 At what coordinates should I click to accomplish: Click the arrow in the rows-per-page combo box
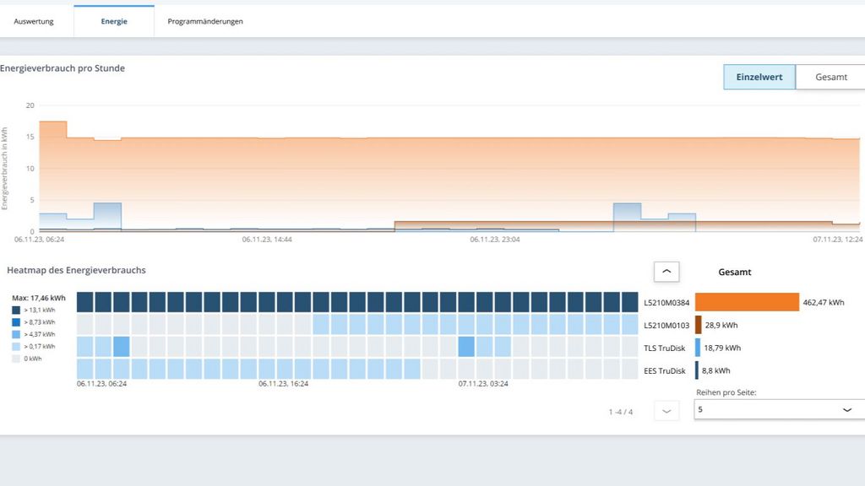[847, 409]
